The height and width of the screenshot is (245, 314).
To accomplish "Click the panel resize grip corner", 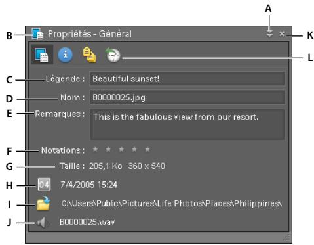I will [287, 238].
